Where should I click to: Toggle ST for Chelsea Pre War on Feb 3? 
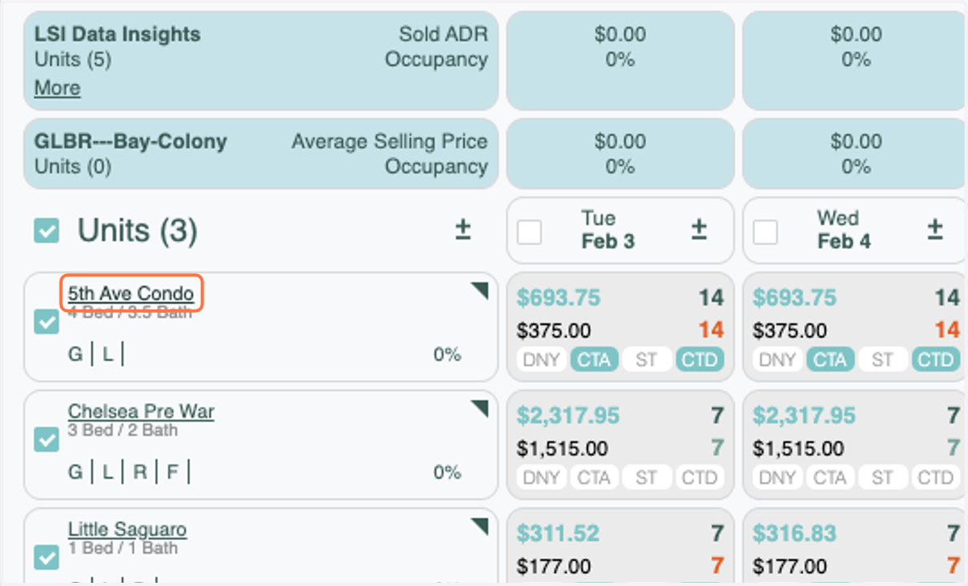[646, 477]
